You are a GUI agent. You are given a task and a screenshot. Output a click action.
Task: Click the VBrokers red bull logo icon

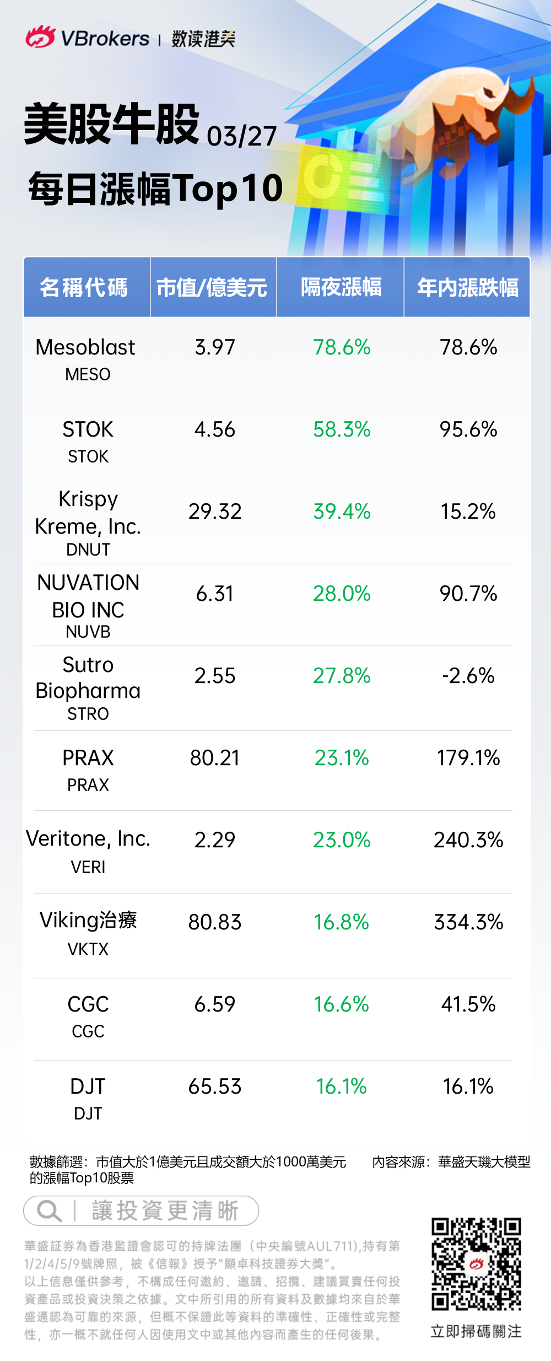click(x=40, y=37)
